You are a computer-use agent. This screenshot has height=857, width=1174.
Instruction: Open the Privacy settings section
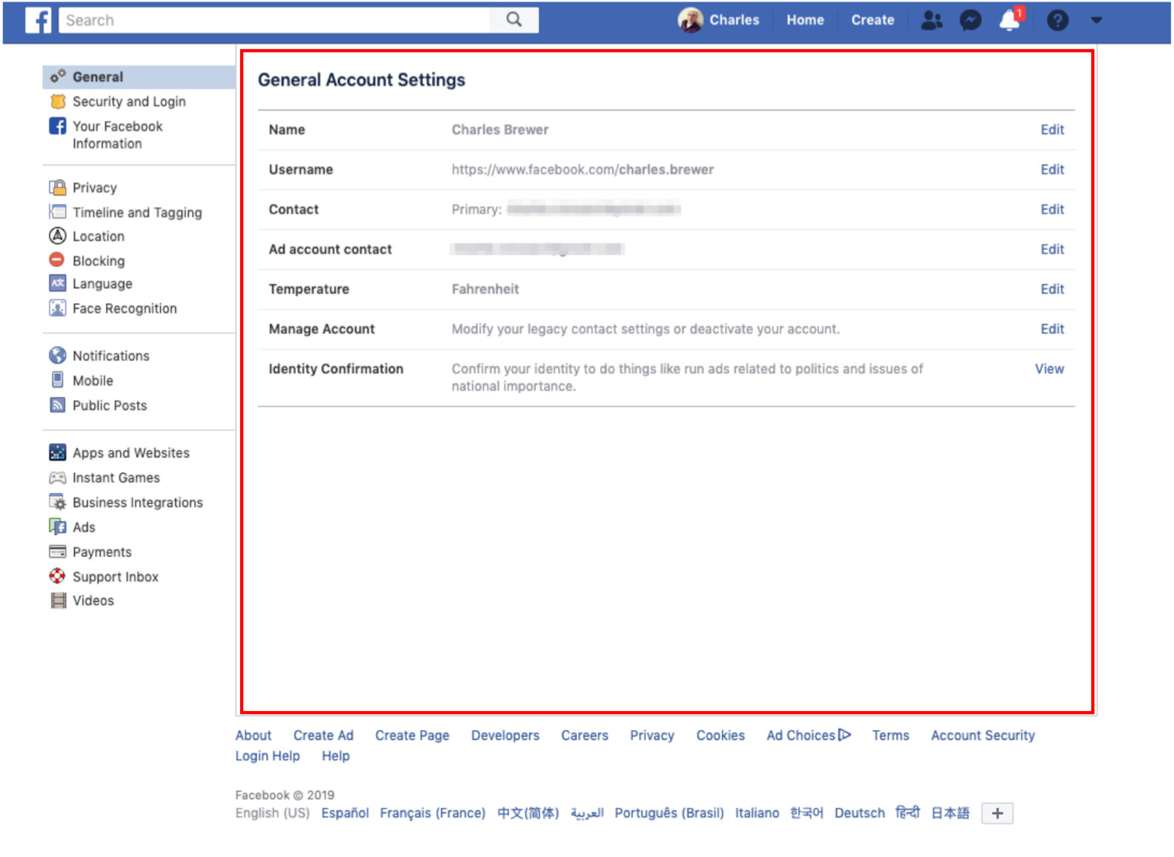coord(95,188)
